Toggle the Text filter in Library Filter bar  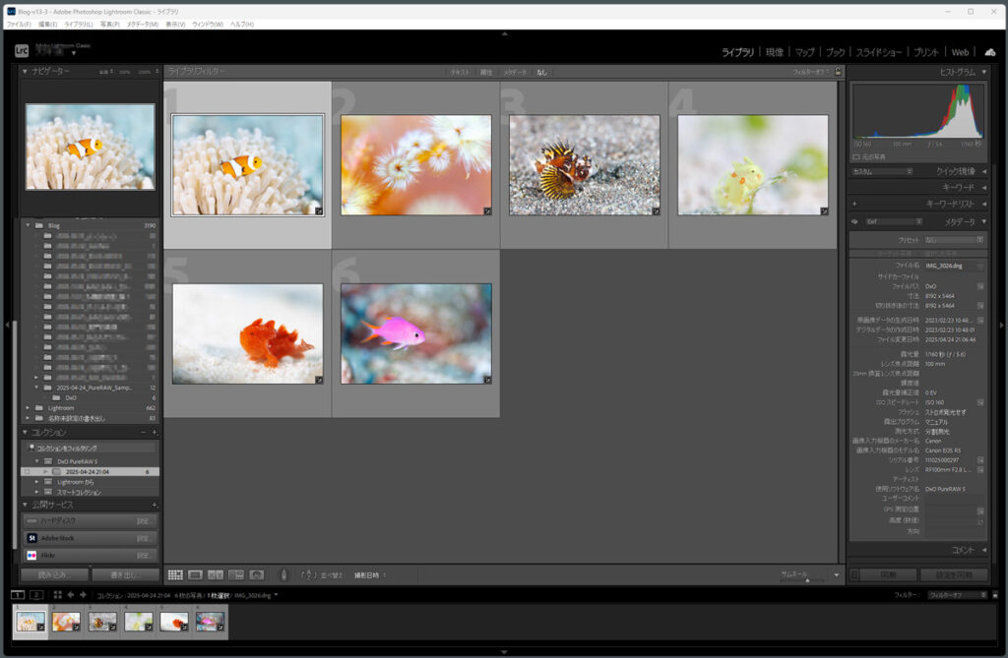point(459,72)
